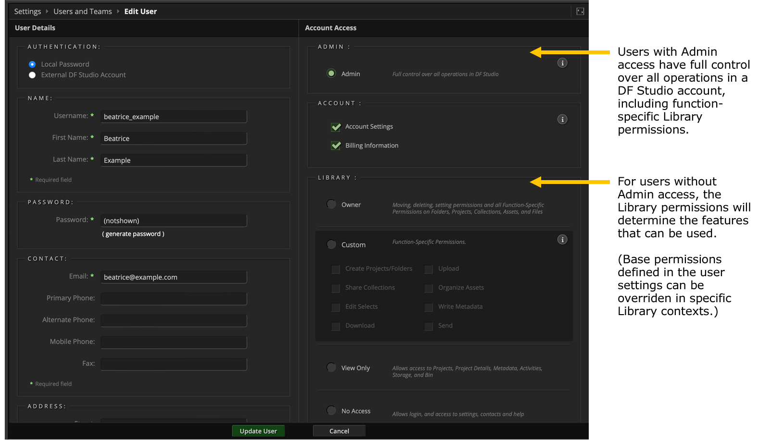Screen dimensions: 760x440
Task: Open the Custom permissions info icon
Action: pos(562,239)
